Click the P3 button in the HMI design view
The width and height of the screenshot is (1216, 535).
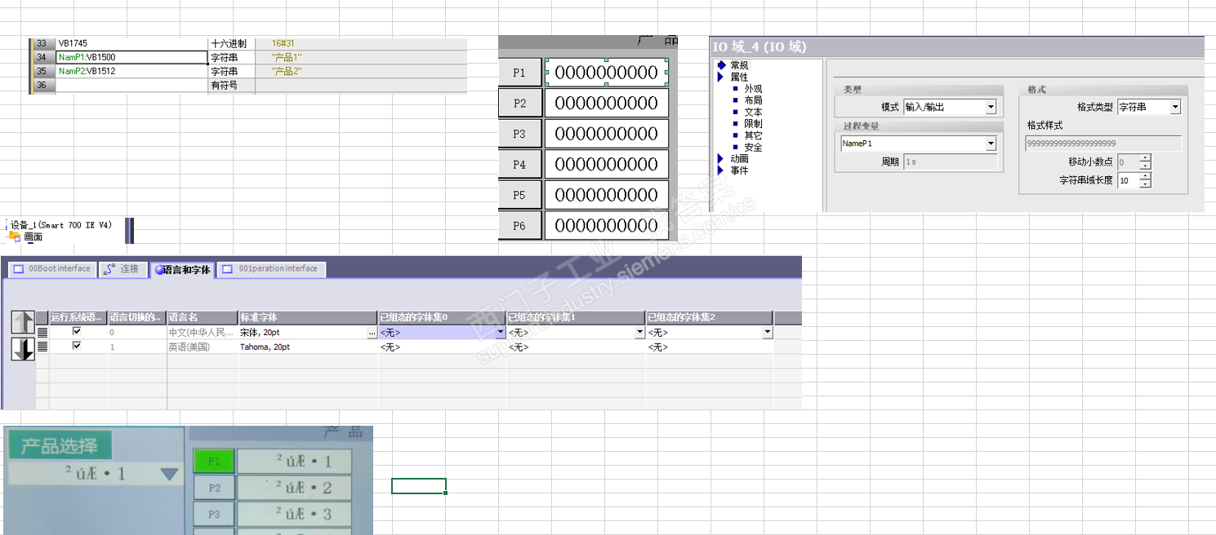(520, 134)
